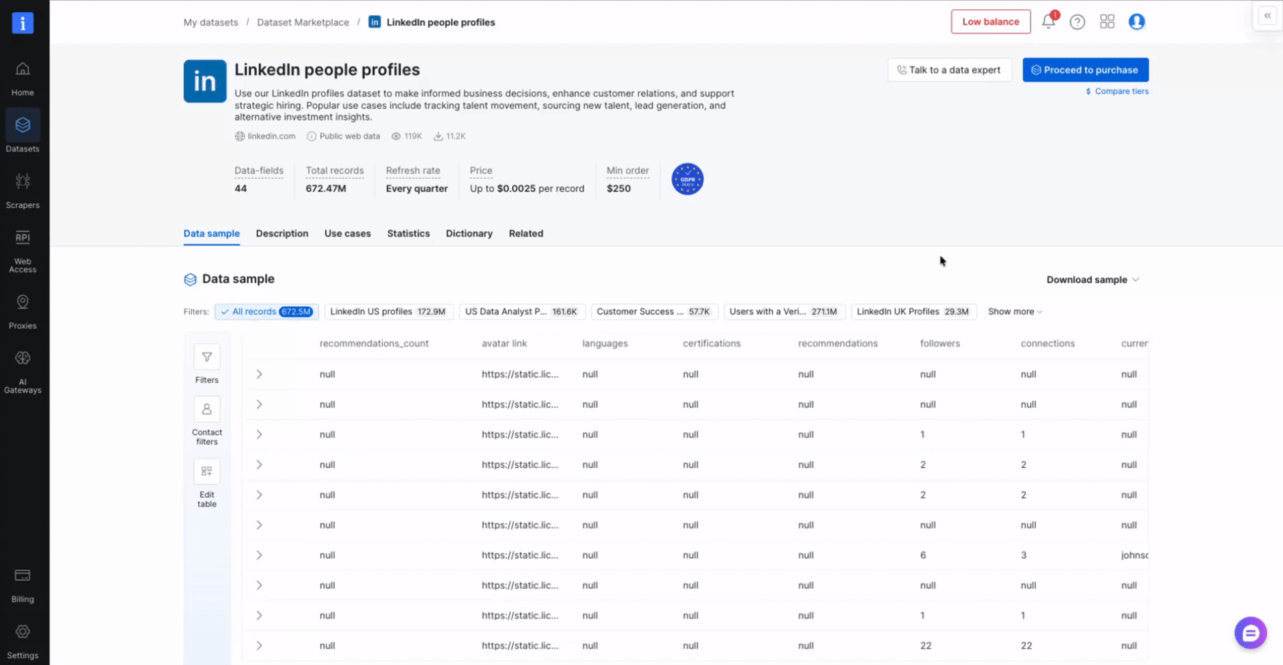Click Proceed to purchase button
This screenshot has height=665, width=1283.
click(x=1086, y=70)
